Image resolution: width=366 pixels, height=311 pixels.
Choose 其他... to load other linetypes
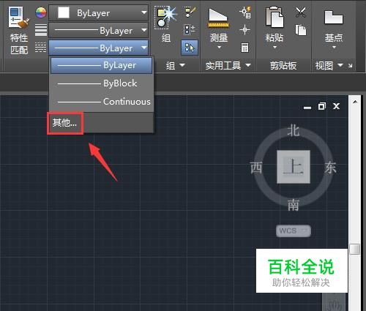[x=65, y=123]
